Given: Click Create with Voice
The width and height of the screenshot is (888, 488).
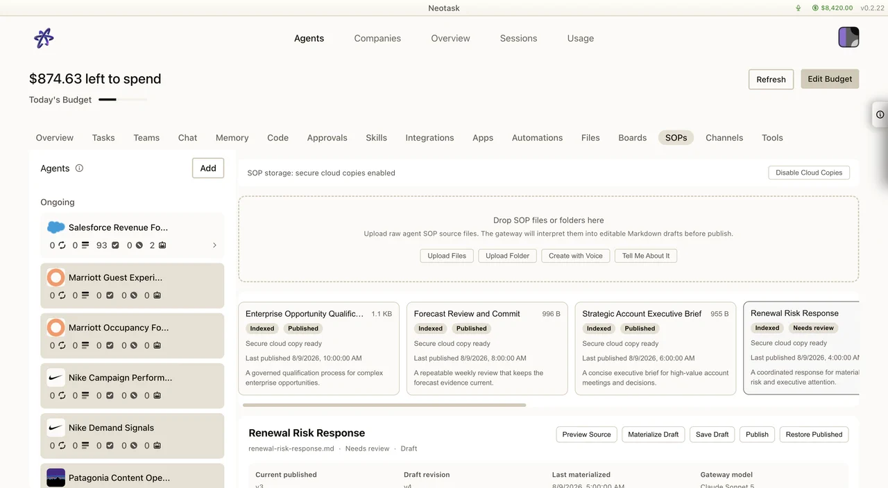Looking at the screenshot, I should 576,256.
